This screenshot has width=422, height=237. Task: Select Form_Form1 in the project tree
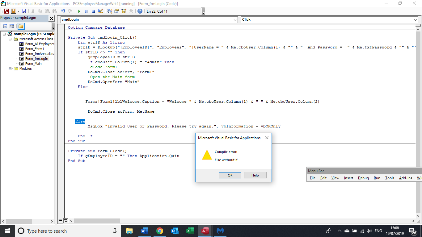(x=35, y=49)
